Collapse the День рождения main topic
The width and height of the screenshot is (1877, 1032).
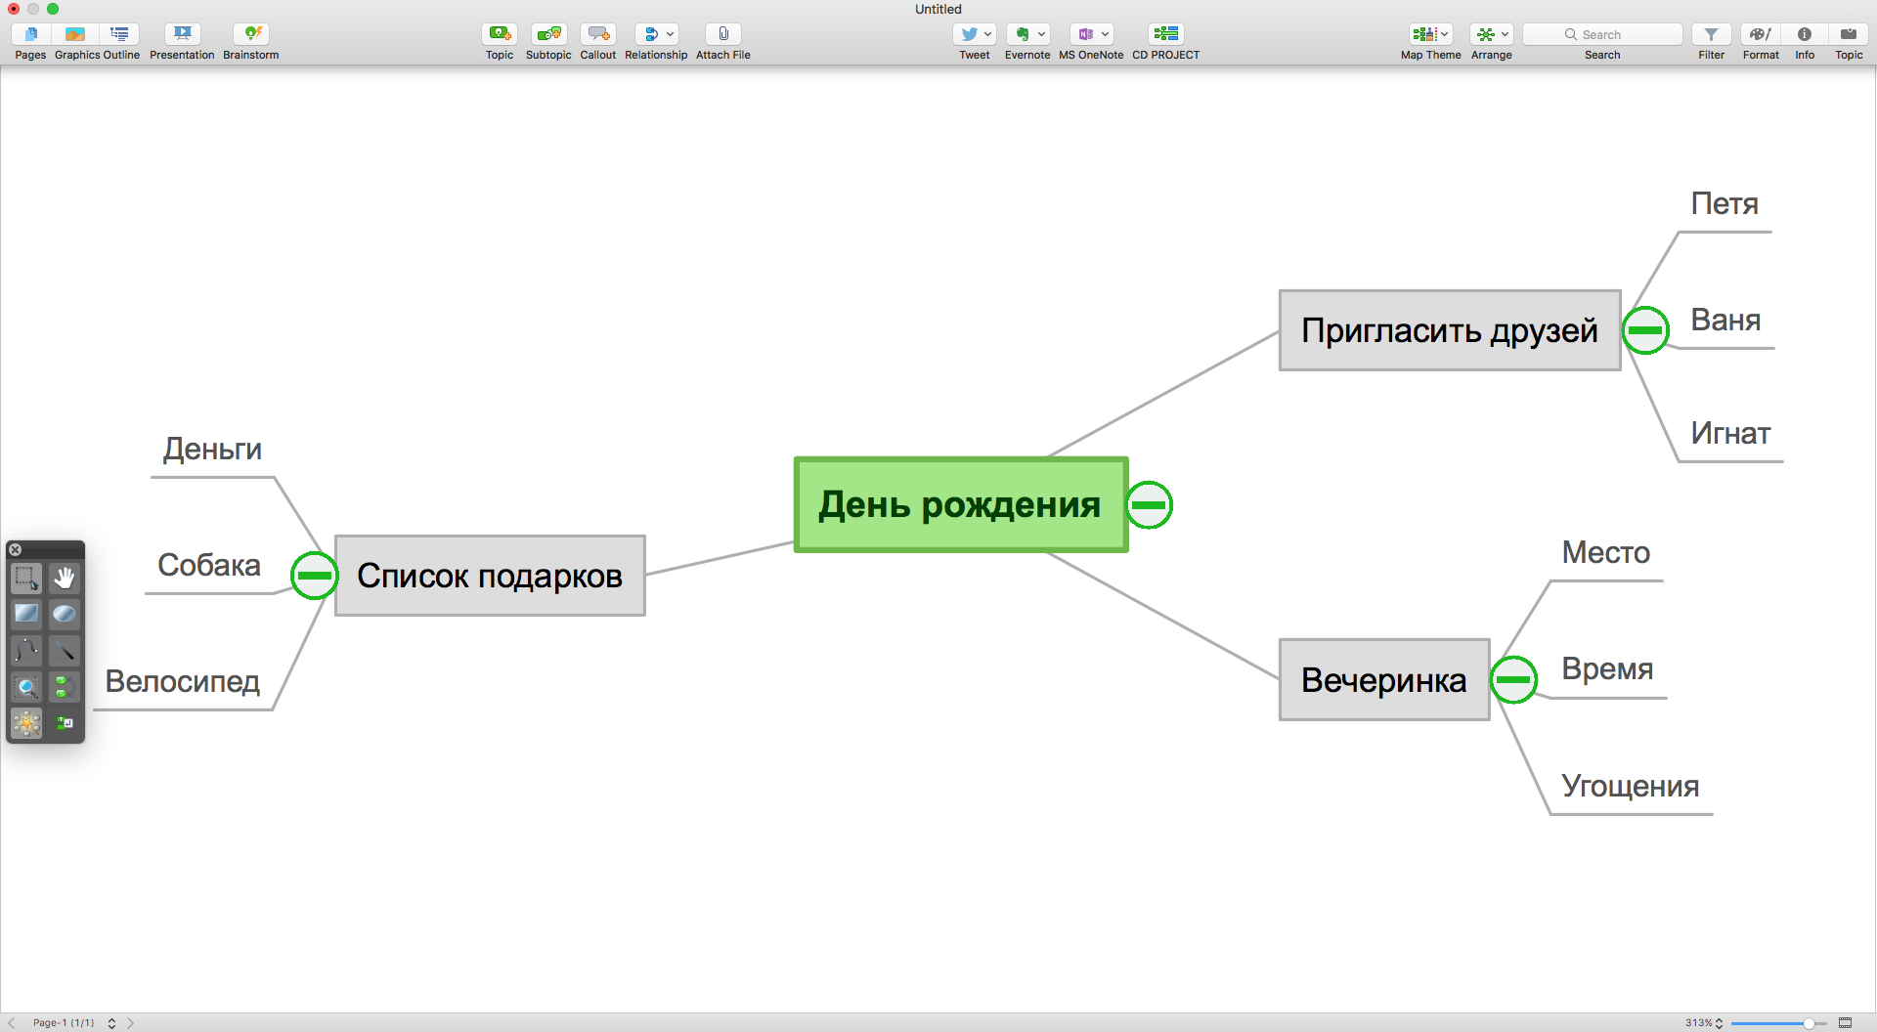click(x=1149, y=505)
